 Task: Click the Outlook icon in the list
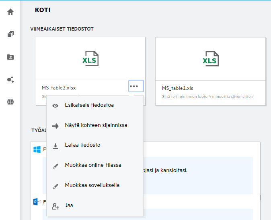coord(37,201)
